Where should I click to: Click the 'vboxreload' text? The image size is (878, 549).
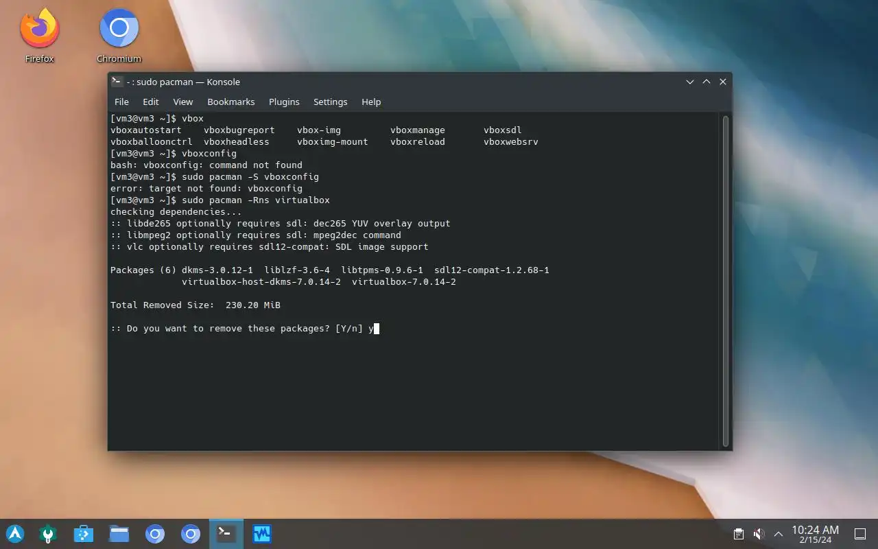(x=418, y=142)
